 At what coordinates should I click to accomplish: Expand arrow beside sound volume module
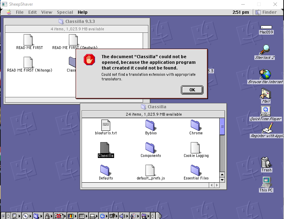(127, 216)
